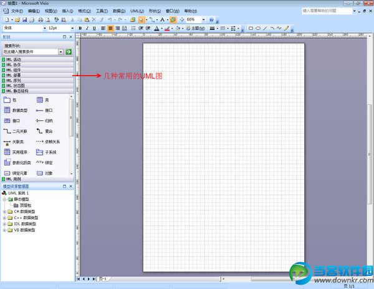Open the 文件(F) menu
This screenshot has width=374, height=289.
[17, 11]
